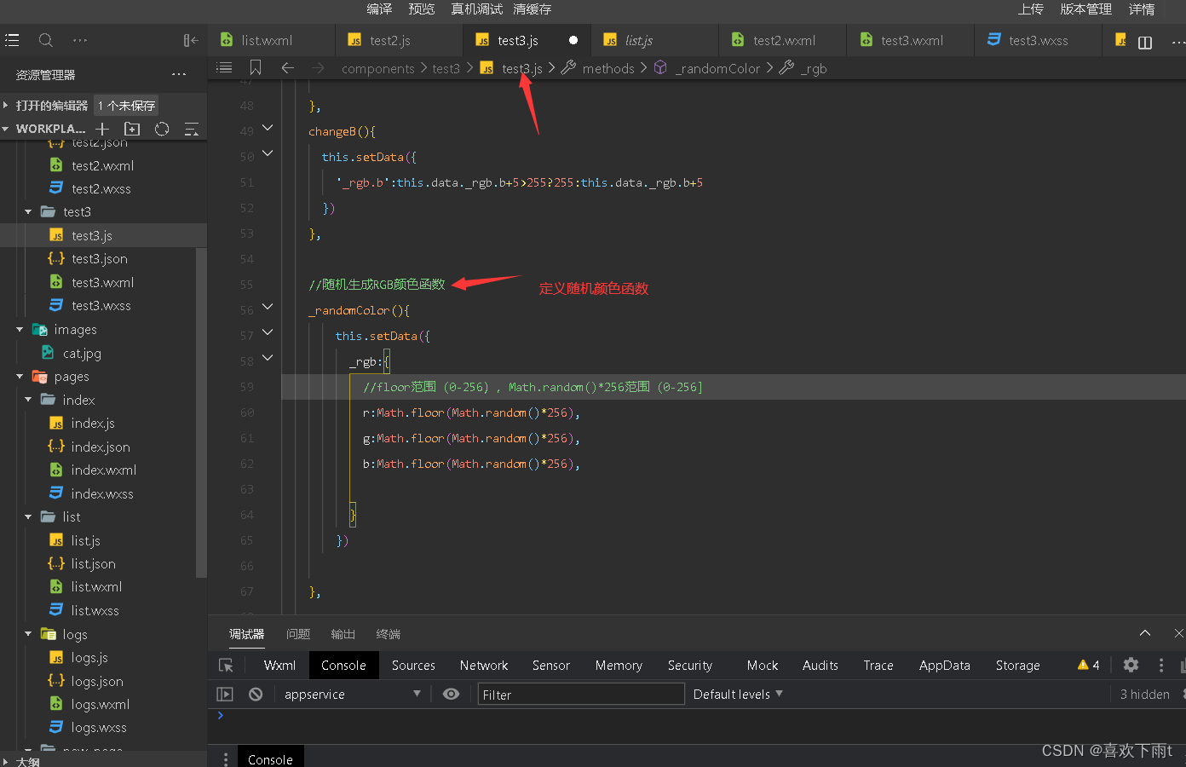1186x767 pixels.
Task: Fold the code at line 49
Action: [268, 128]
